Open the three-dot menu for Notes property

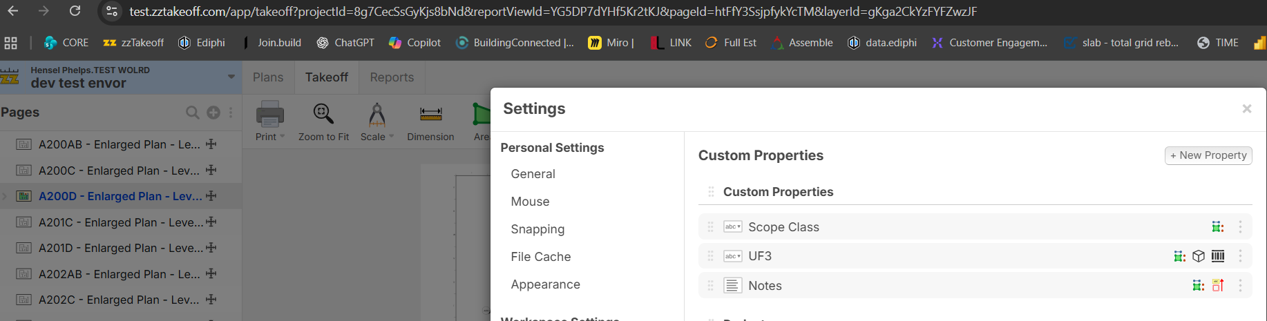click(x=1240, y=285)
